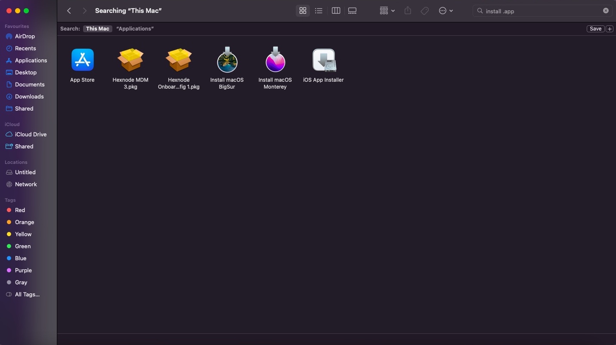Image resolution: width=616 pixels, height=345 pixels.
Task: Select the Hexnode MDM 3.pkg file
Action: click(x=130, y=60)
